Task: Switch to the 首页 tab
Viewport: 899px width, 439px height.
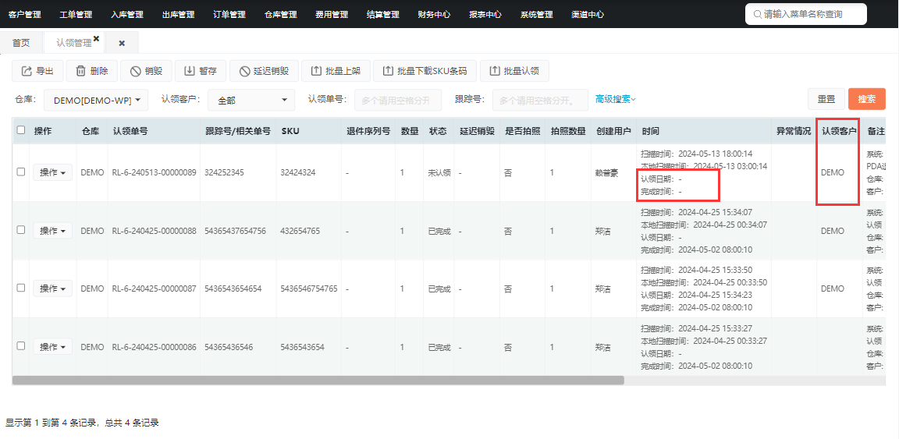Action: point(21,43)
